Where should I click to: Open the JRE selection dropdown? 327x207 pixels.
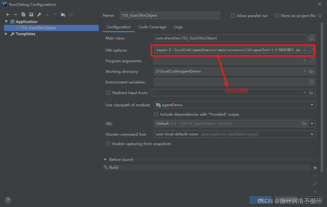(312, 124)
